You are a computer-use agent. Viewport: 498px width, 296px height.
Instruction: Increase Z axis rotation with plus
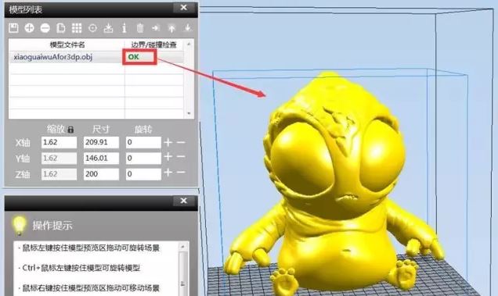point(168,173)
